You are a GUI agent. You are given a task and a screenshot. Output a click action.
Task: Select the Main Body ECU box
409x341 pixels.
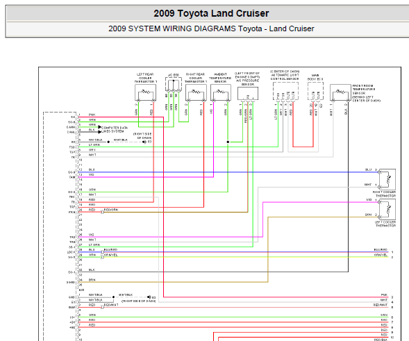click(315, 91)
